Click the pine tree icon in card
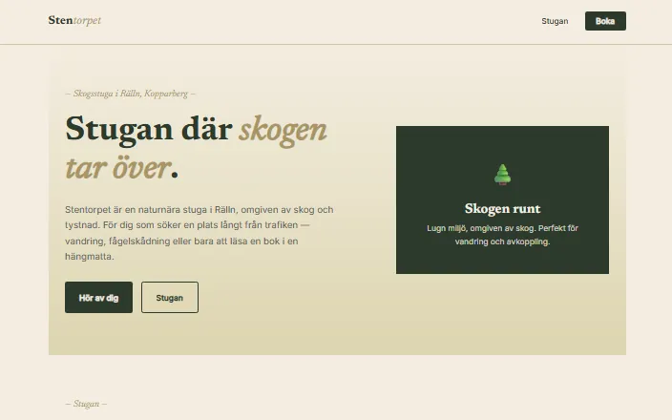Viewport: 672px width, 420px height. pyautogui.click(x=502, y=175)
